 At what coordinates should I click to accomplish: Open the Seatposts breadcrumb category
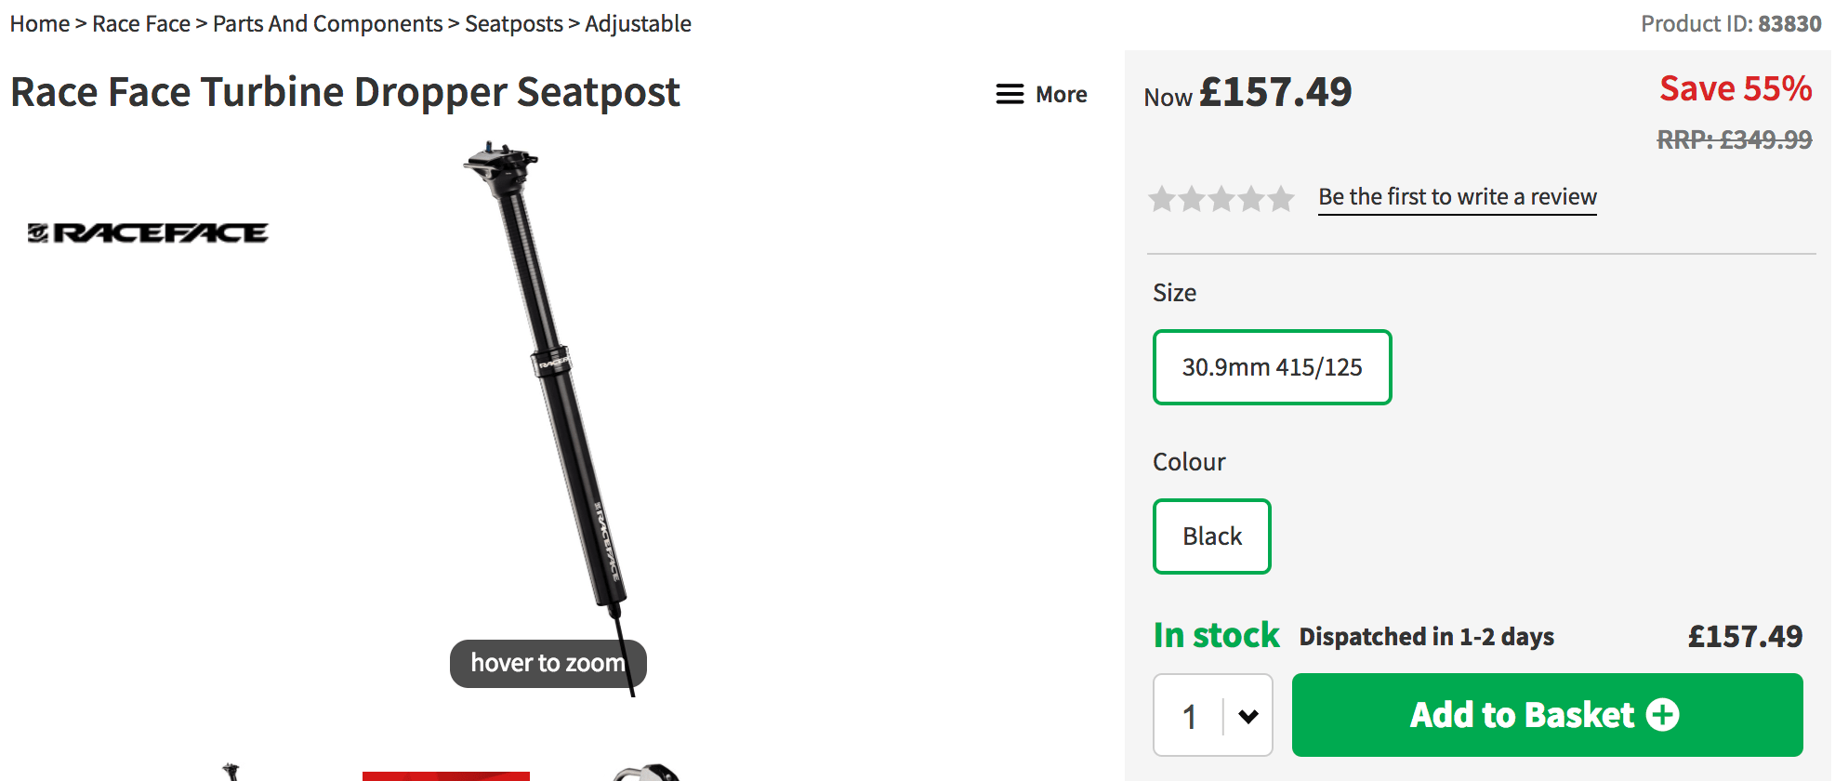pos(513,23)
